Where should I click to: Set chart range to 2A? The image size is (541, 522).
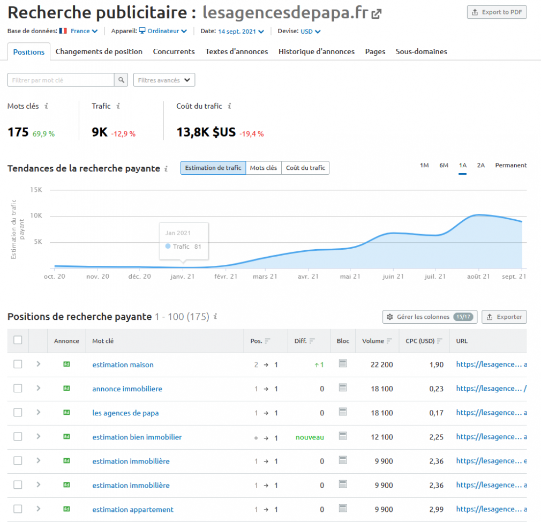click(481, 166)
